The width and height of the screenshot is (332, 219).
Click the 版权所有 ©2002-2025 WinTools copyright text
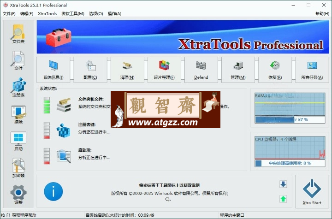click(x=169, y=196)
